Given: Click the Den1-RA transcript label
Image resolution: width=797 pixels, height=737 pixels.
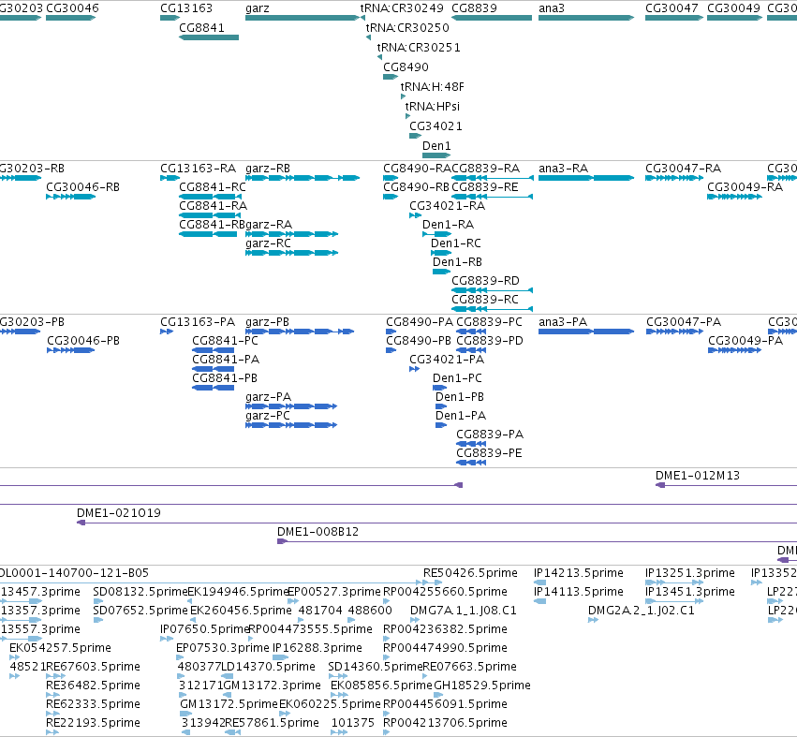Looking at the screenshot, I should pos(449,225).
